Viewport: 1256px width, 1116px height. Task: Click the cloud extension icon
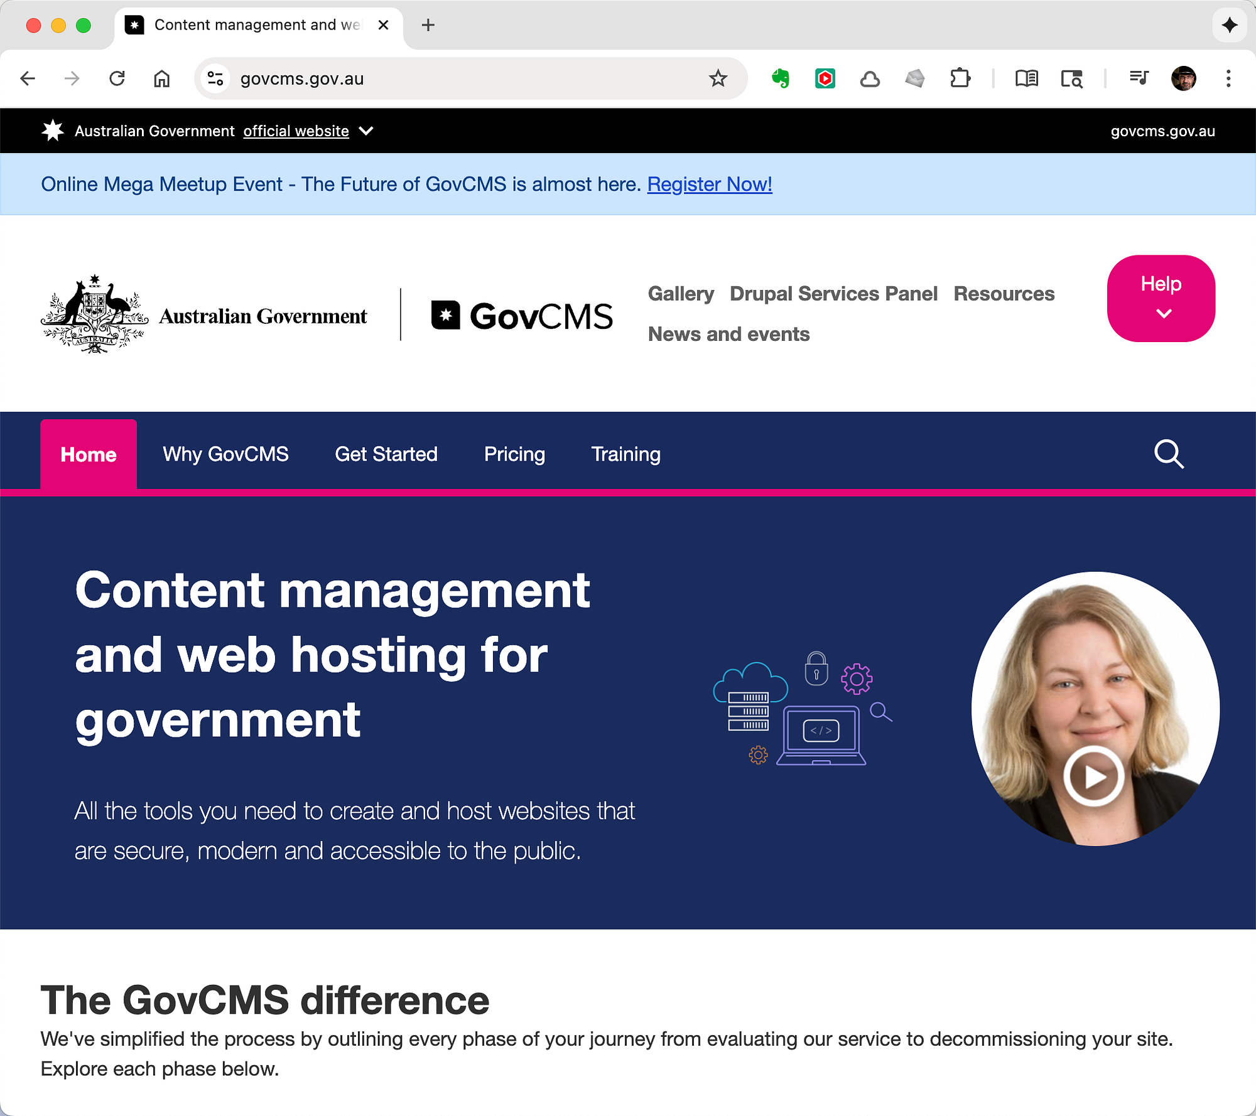(x=870, y=79)
